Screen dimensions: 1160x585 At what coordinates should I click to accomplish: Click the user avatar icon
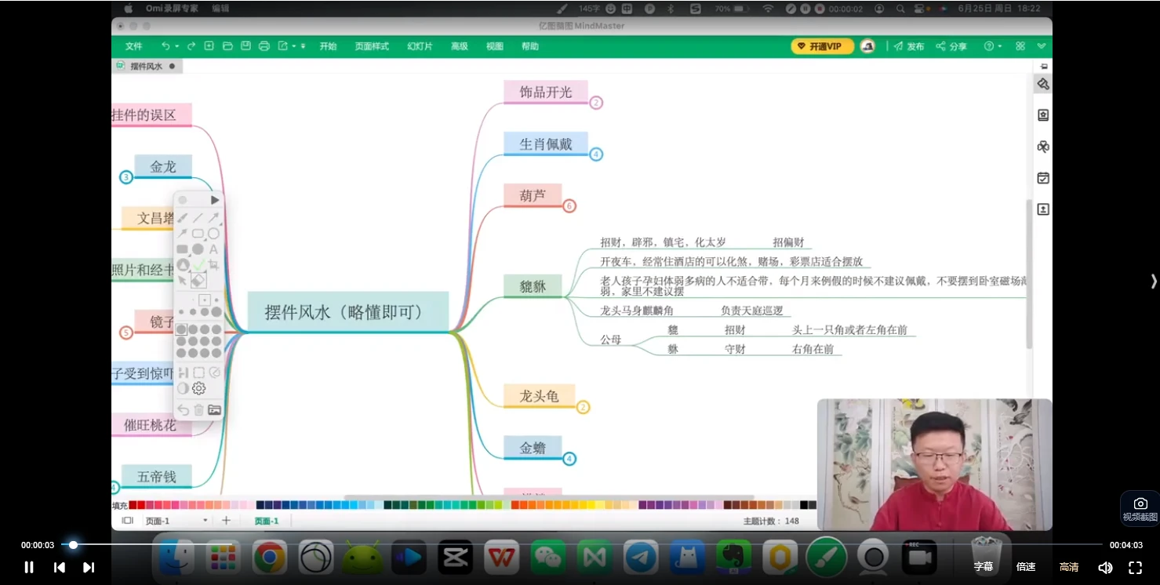click(867, 46)
